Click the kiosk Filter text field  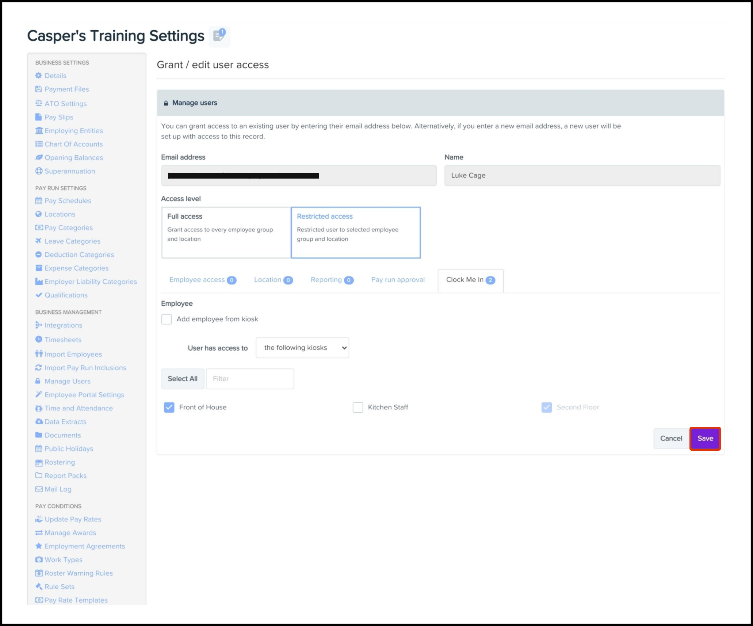pos(250,379)
